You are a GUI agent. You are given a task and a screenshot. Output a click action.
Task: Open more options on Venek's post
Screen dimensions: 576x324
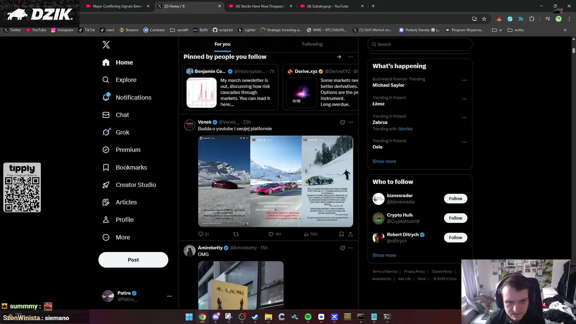[351, 122]
